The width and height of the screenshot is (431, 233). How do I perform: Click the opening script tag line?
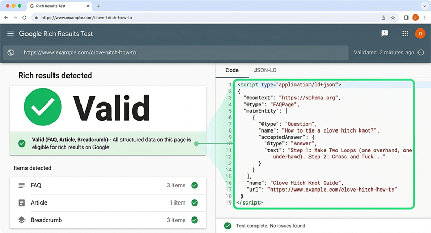coord(289,85)
